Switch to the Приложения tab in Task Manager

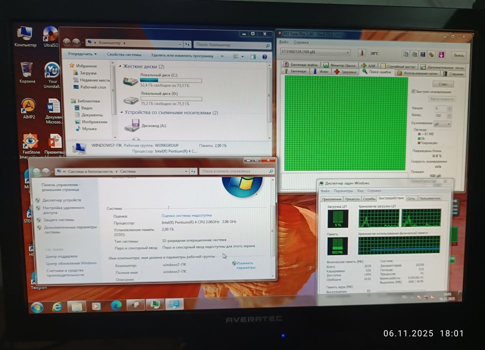pos(331,199)
